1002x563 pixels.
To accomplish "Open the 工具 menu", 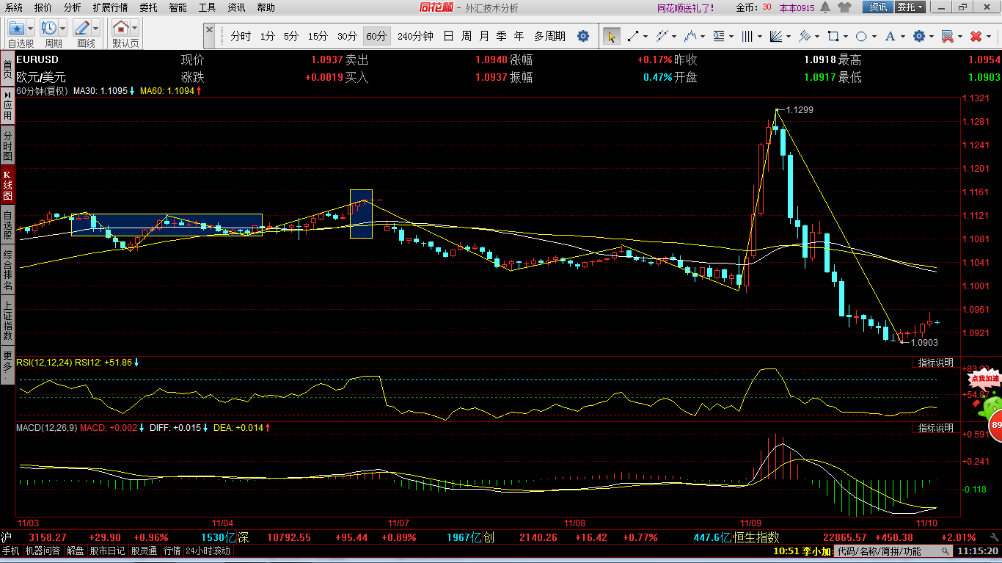I will click(207, 7).
